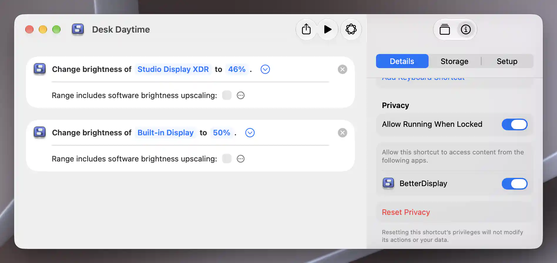Viewport: 557px width, 263px height.
Task: Share the Desk Daytime shortcut
Action: pos(306,29)
